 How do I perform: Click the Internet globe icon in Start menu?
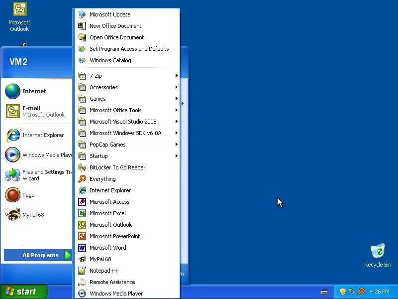point(13,91)
